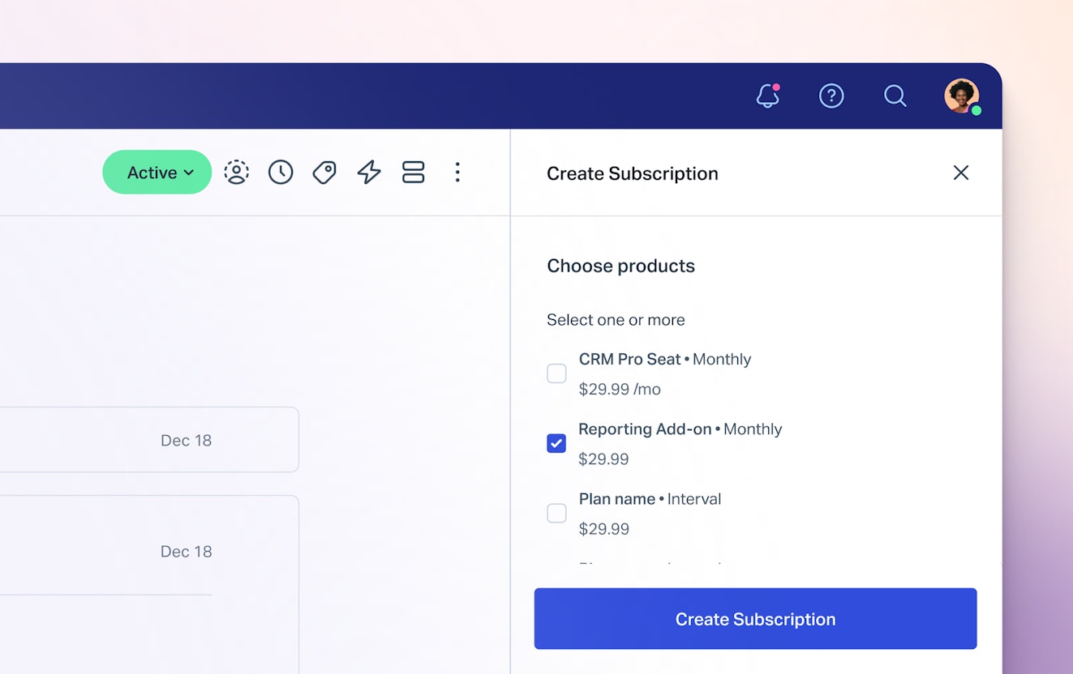The height and width of the screenshot is (674, 1073).
Task: Select the first Dec 18 card
Action: (146, 440)
